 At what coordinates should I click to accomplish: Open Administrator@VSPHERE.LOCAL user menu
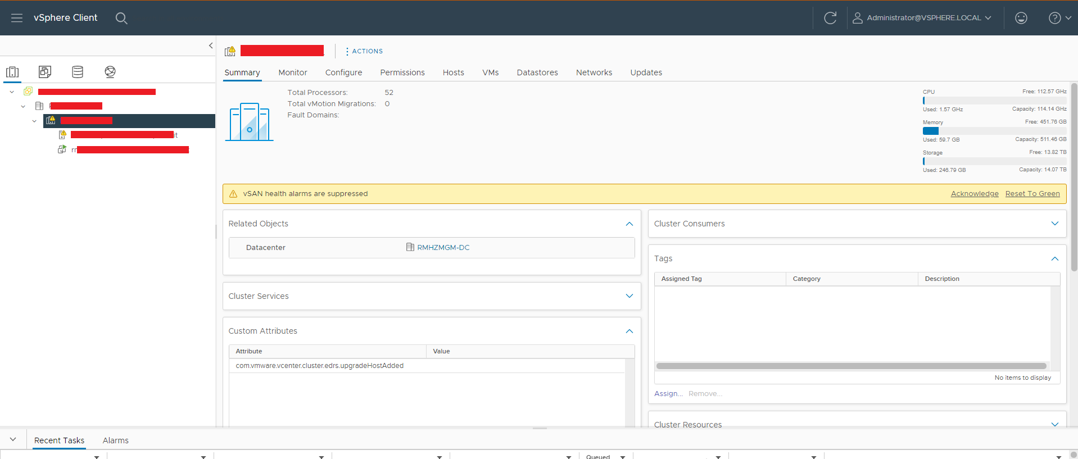(922, 18)
